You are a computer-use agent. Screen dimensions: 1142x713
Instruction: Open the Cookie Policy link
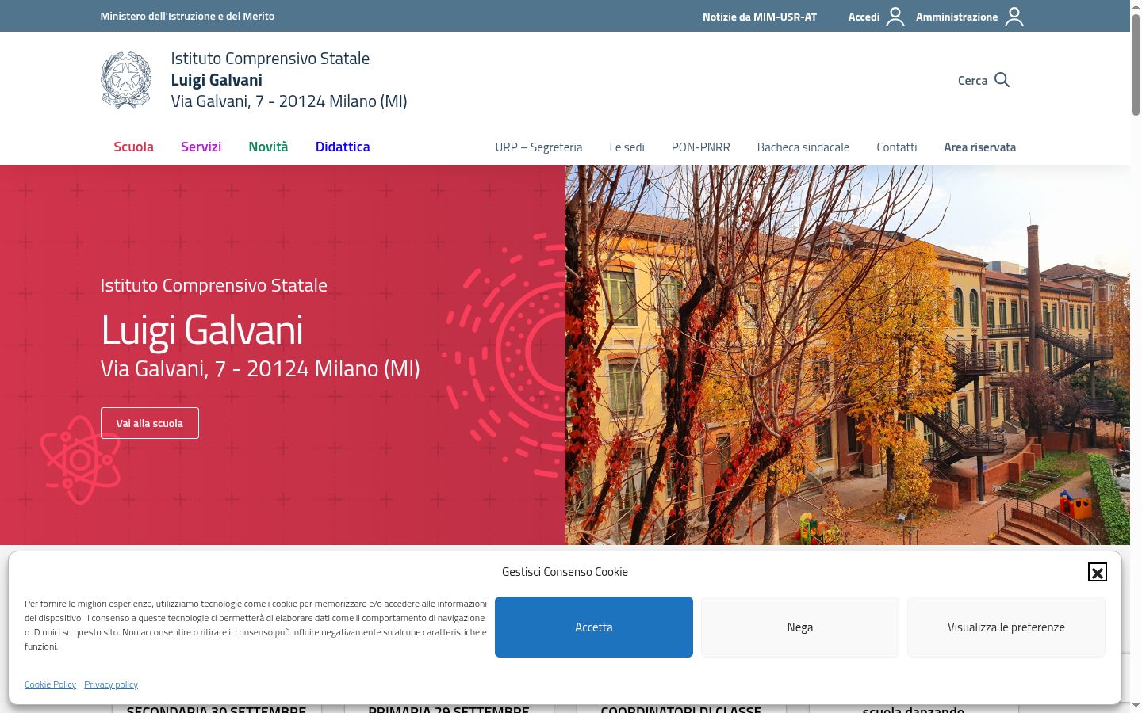pos(50,684)
